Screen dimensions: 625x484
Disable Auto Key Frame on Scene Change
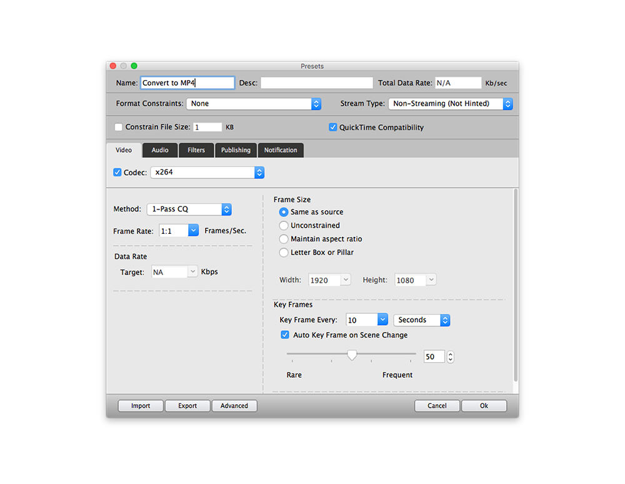(x=285, y=335)
